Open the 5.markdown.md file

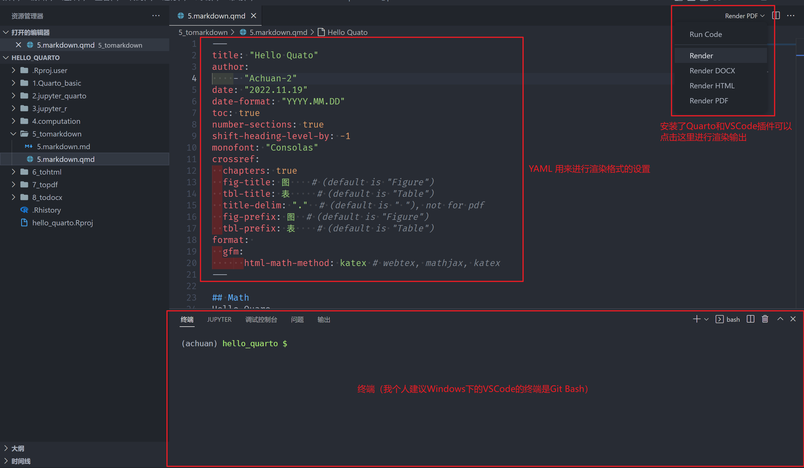[64, 146]
